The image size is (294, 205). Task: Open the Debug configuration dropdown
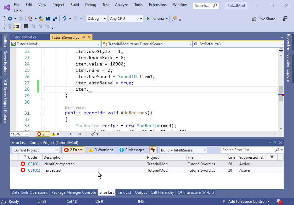click(97, 19)
